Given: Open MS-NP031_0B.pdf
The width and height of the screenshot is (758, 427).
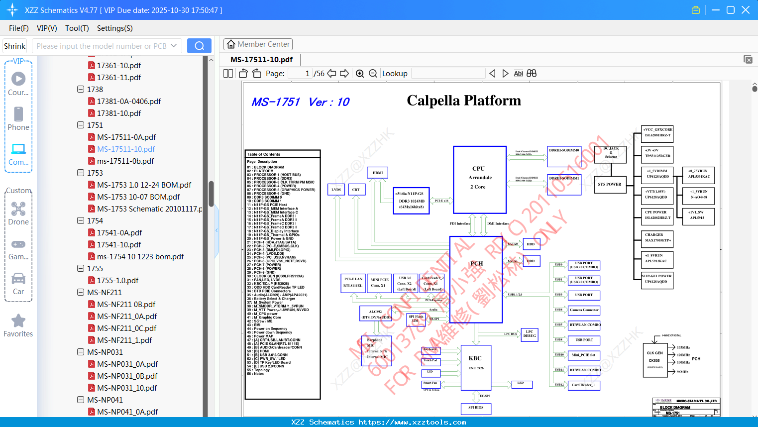Looking at the screenshot, I should click(127, 376).
